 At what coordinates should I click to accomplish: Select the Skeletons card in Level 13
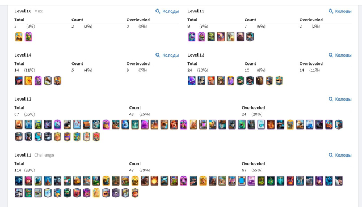point(201,81)
